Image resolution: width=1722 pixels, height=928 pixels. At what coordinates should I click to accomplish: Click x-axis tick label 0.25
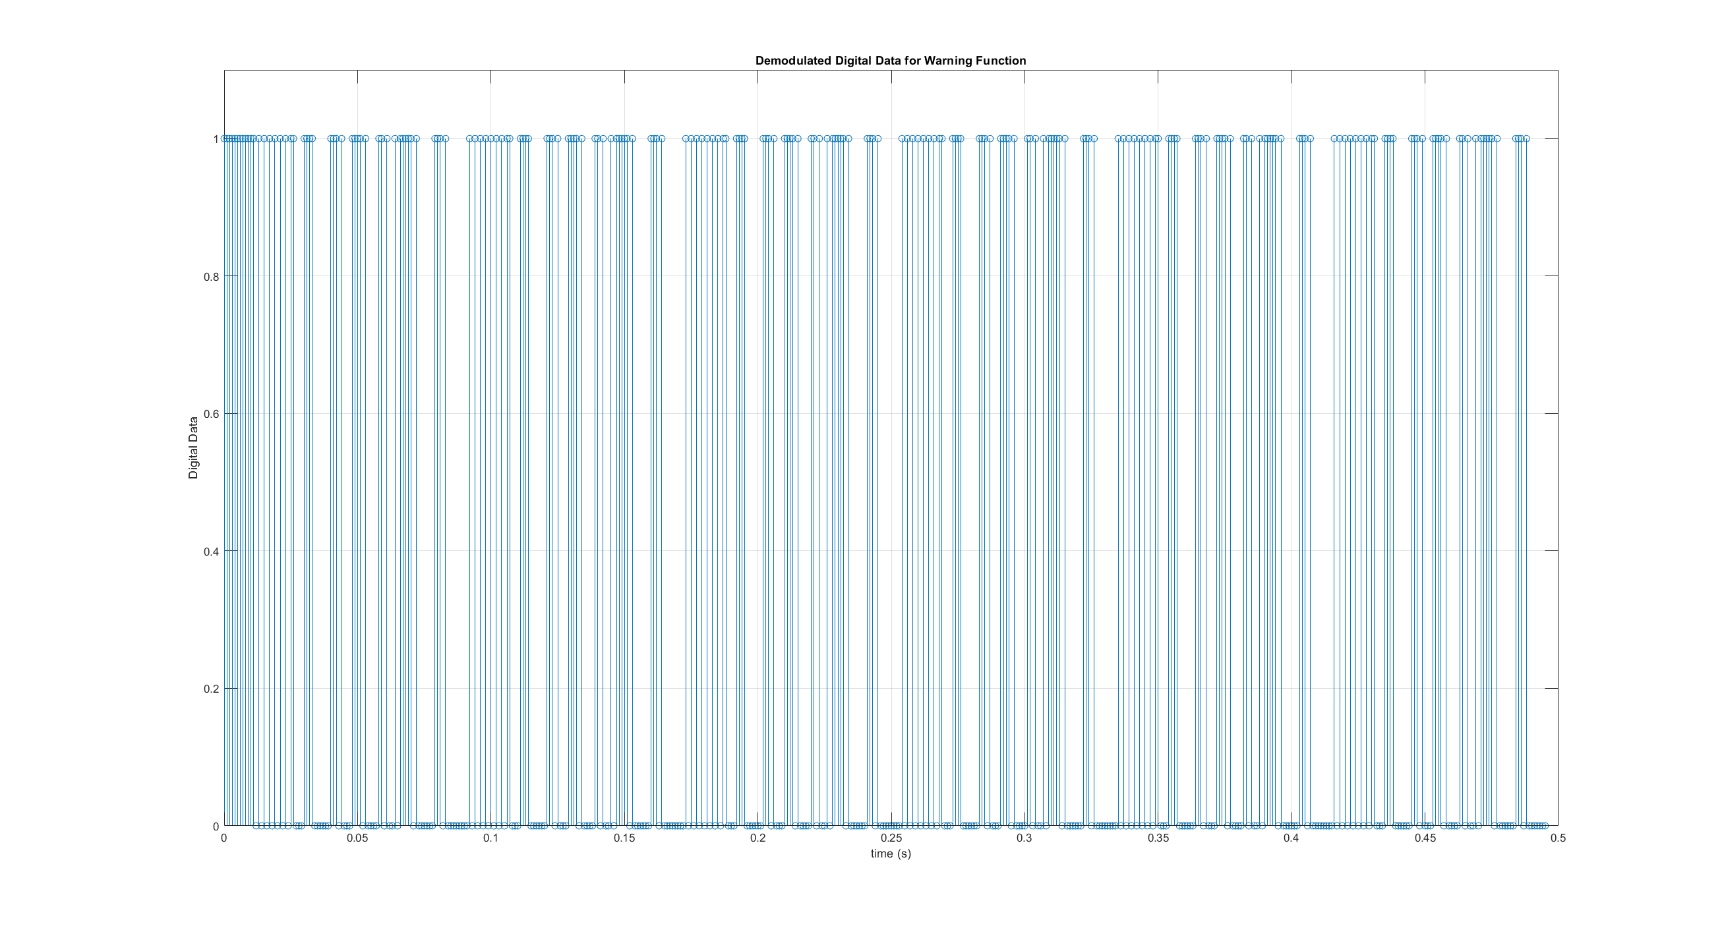pos(891,838)
